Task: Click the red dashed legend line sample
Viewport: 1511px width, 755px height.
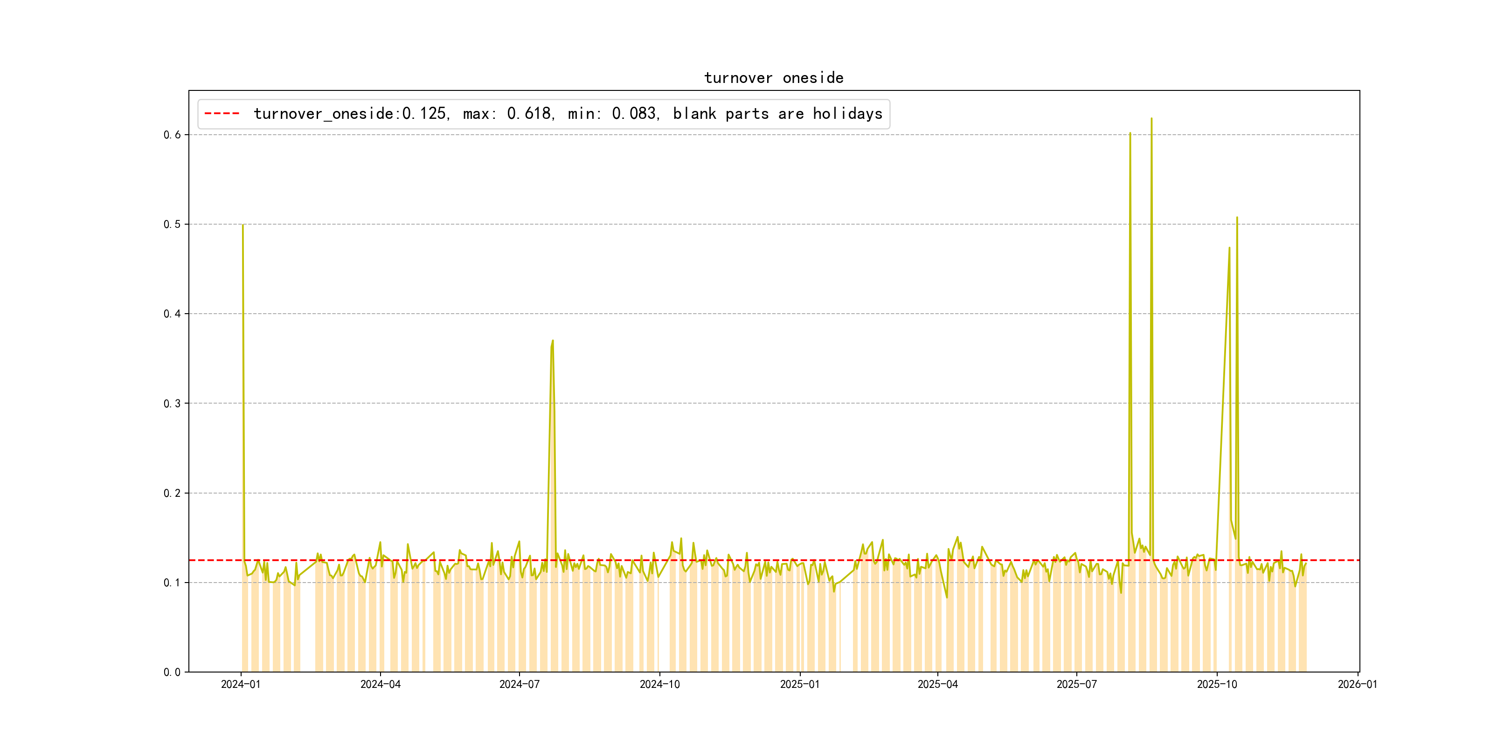Action: [222, 114]
